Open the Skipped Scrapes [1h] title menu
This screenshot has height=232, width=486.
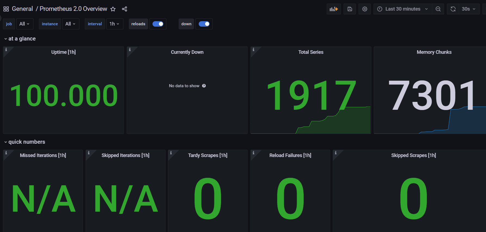coord(413,155)
